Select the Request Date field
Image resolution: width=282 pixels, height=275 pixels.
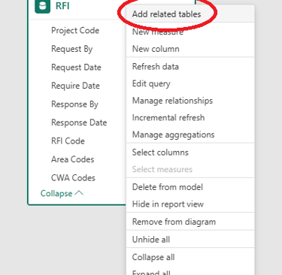pos(76,68)
